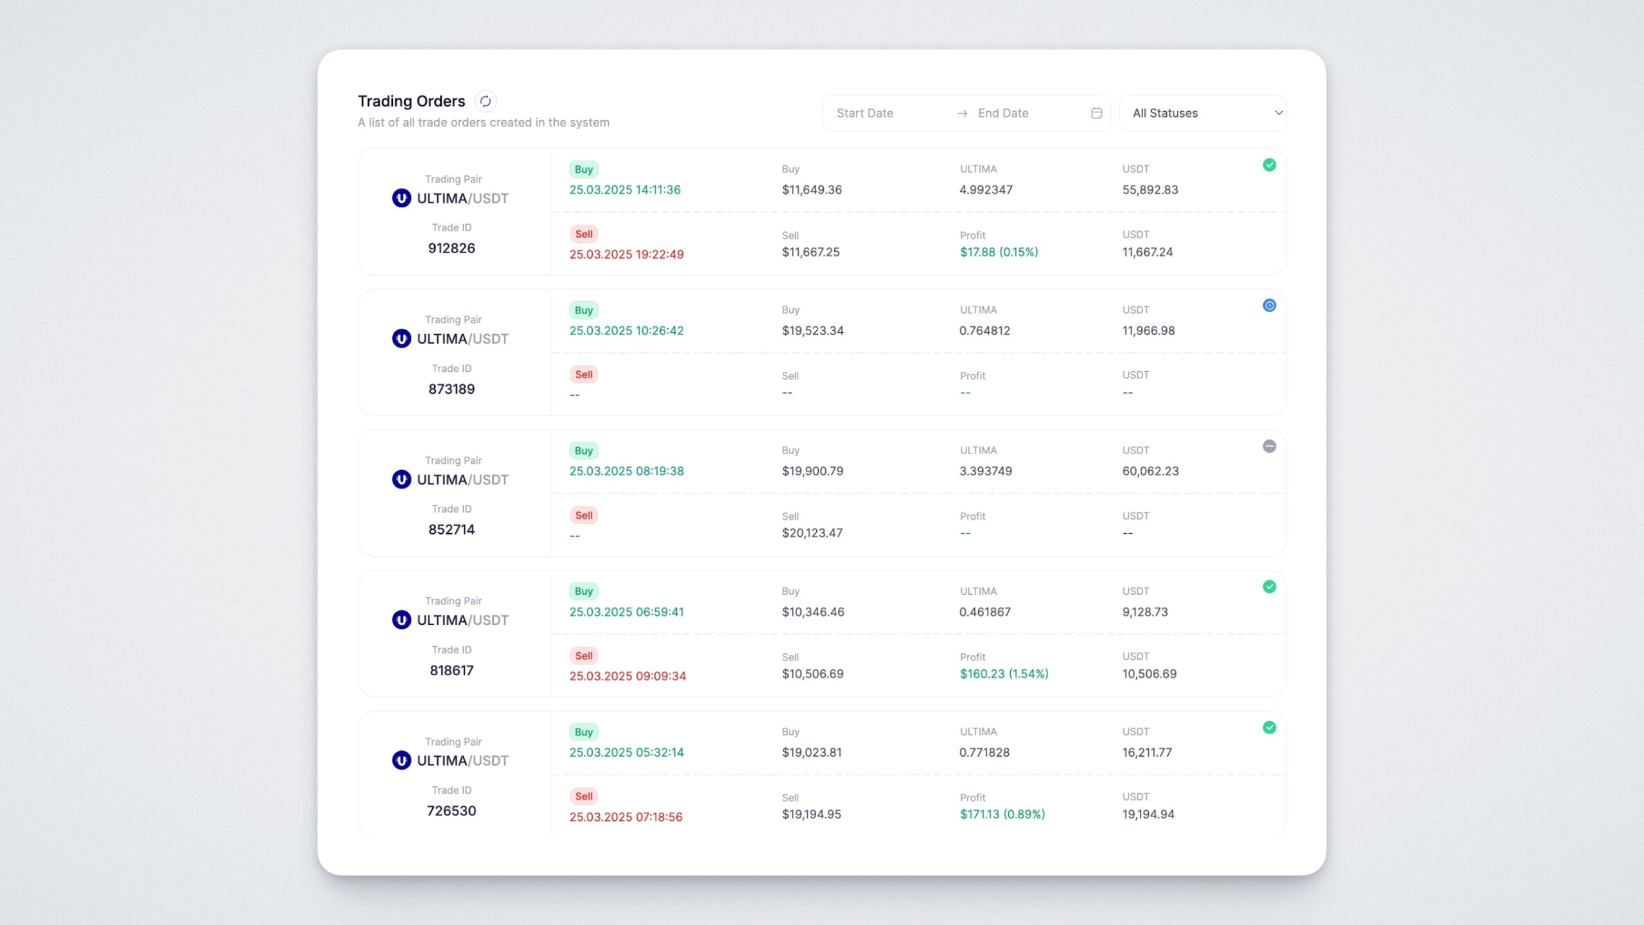The width and height of the screenshot is (1644, 925).
Task: Click the $160.23 (1.54%) profit value
Action: pyautogui.click(x=1004, y=674)
